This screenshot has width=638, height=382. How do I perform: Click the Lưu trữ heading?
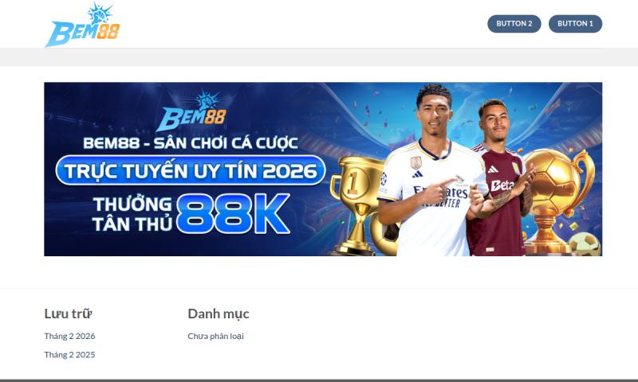[x=68, y=314]
